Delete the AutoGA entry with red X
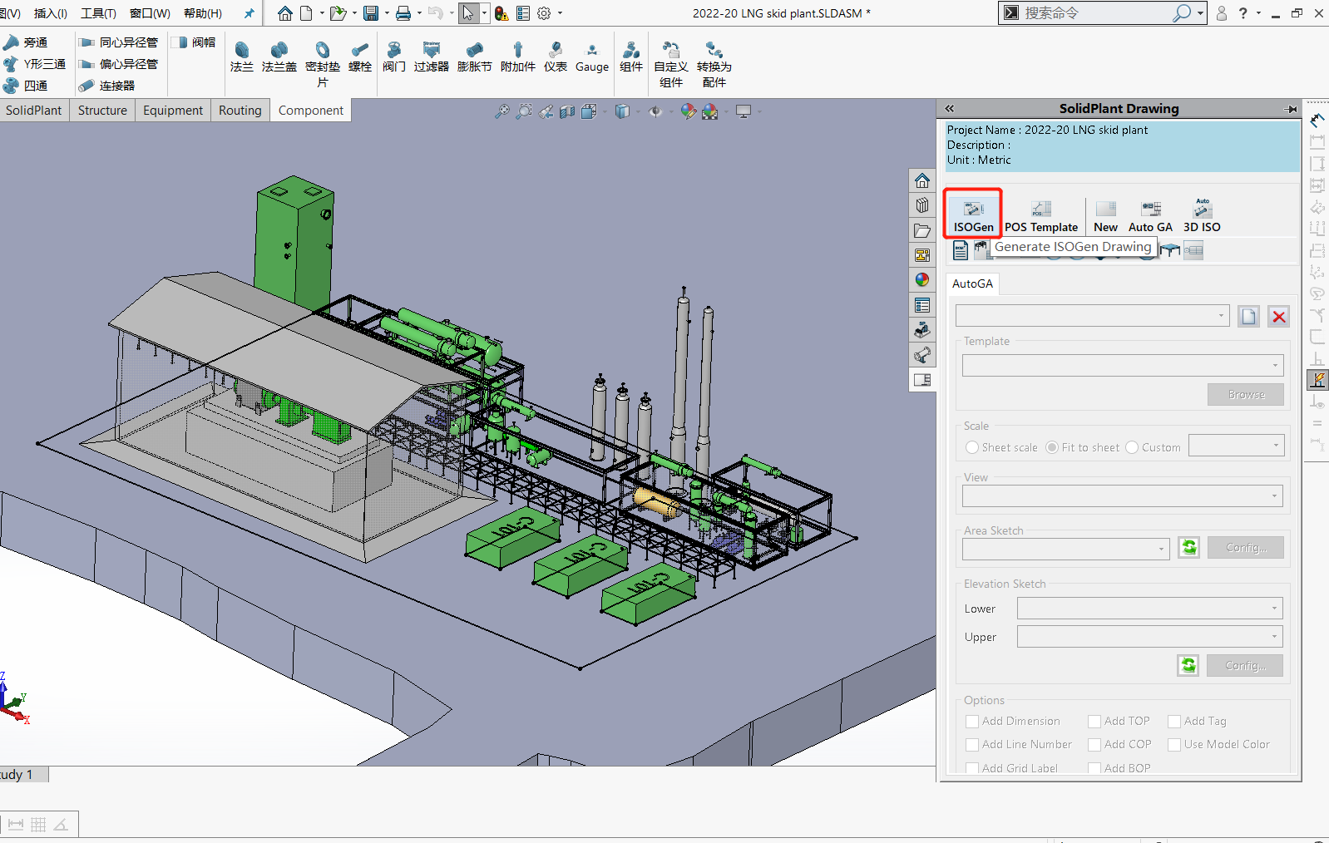1329x843 pixels. [x=1278, y=316]
